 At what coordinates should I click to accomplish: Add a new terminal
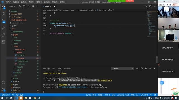[137, 68]
